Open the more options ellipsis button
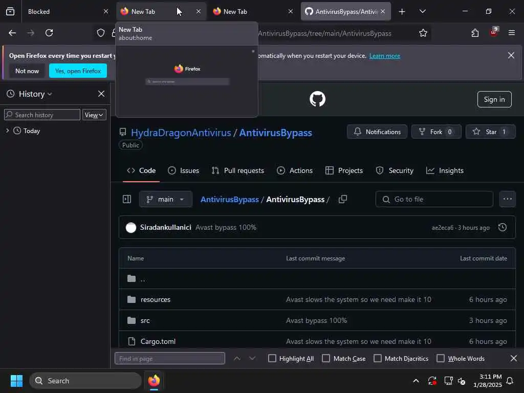This screenshot has width=524, height=393. (507, 199)
